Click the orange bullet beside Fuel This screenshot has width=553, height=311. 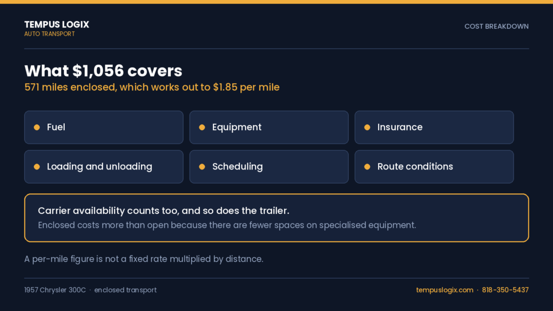pyautogui.click(x=37, y=127)
